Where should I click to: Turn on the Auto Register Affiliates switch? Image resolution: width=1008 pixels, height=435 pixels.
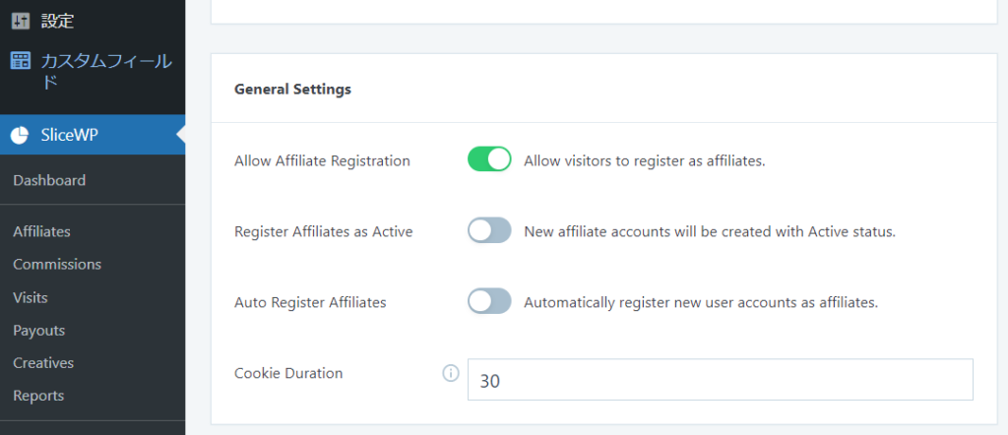(489, 301)
